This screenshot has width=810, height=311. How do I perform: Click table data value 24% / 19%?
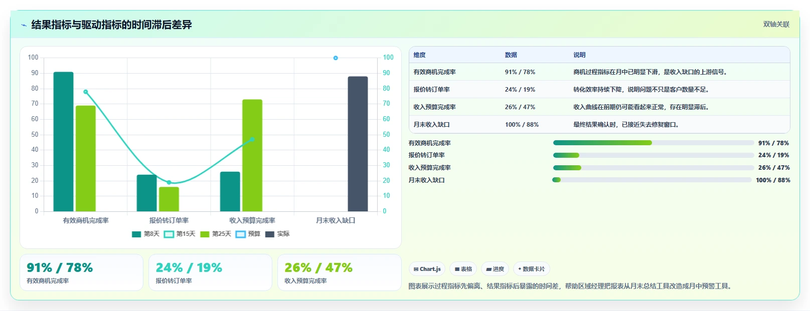(520, 90)
